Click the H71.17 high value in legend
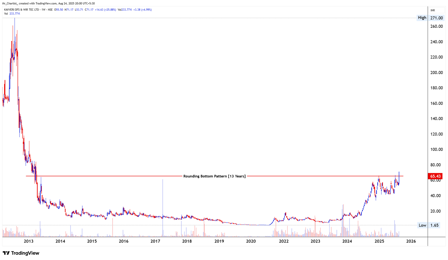 (69, 10)
